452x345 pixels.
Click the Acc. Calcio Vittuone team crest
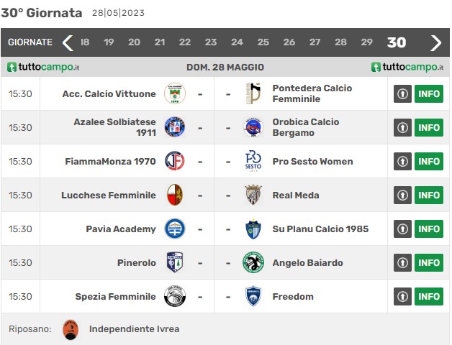coord(175,93)
